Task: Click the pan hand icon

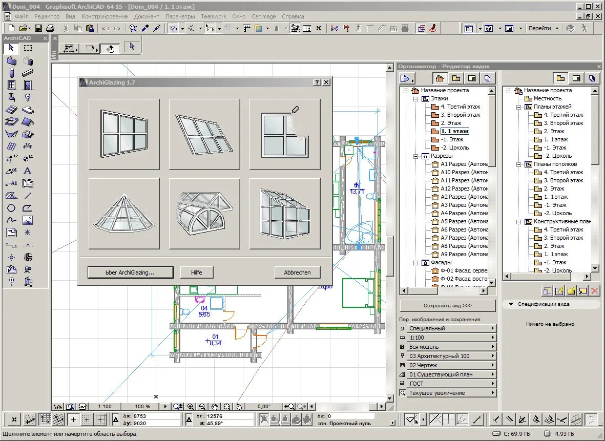Action: [215, 406]
